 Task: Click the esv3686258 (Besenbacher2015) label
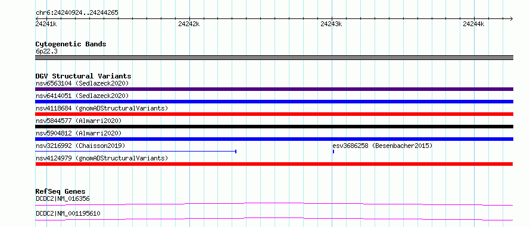coord(382,146)
